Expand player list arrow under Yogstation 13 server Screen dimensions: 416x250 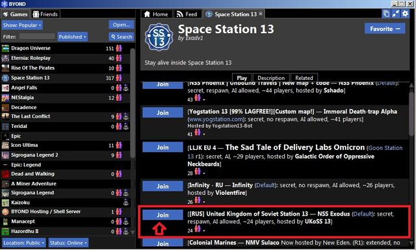click(x=204, y=134)
